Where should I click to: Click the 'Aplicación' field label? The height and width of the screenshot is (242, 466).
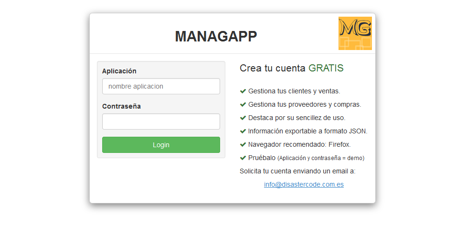pyautogui.click(x=119, y=71)
